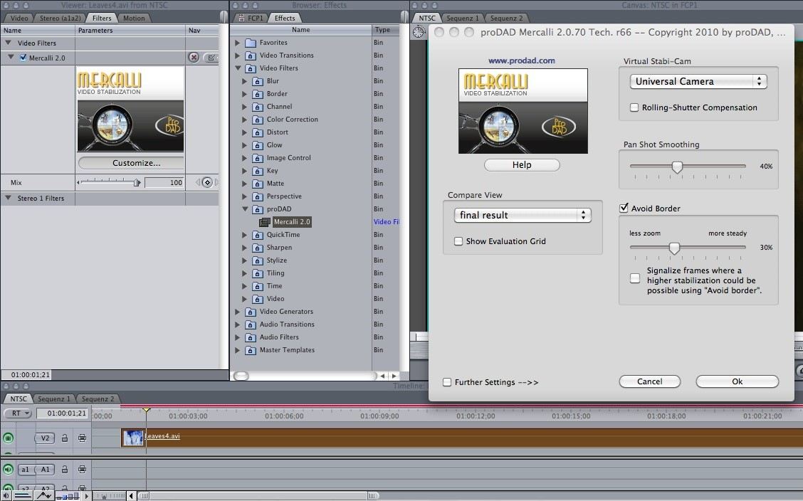Image resolution: width=803 pixels, height=501 pixels.
Task: Expand the Blur bin
Action: (244, 81)
